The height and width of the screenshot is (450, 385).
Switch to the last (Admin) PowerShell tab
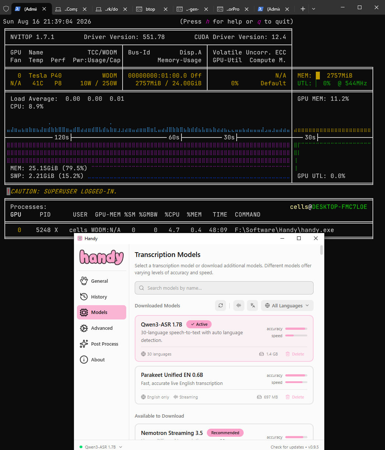click(274, 9)
